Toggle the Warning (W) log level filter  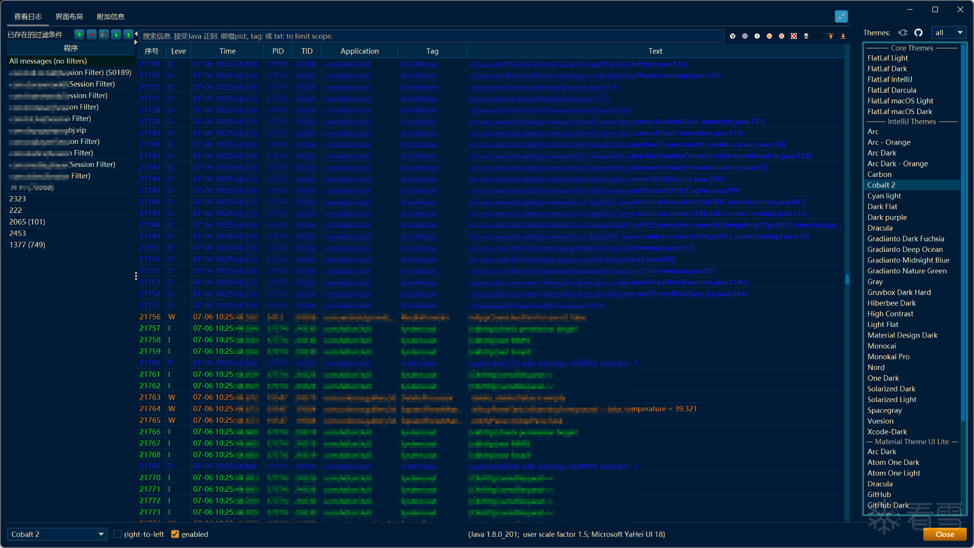coord(770,36)
